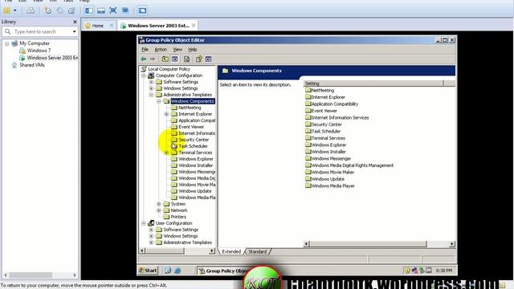Collapse Administrative Templates under Computer Configuration
The image size is (514, 289).
point(151,95)
